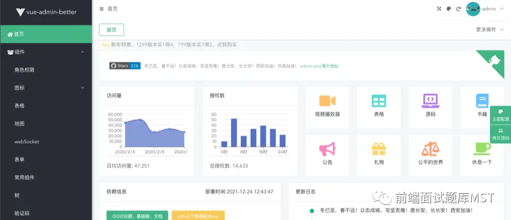The image size is (511, 220).
Task: Click the green timeline dot in 更新日志
Action: click(312, 210)
